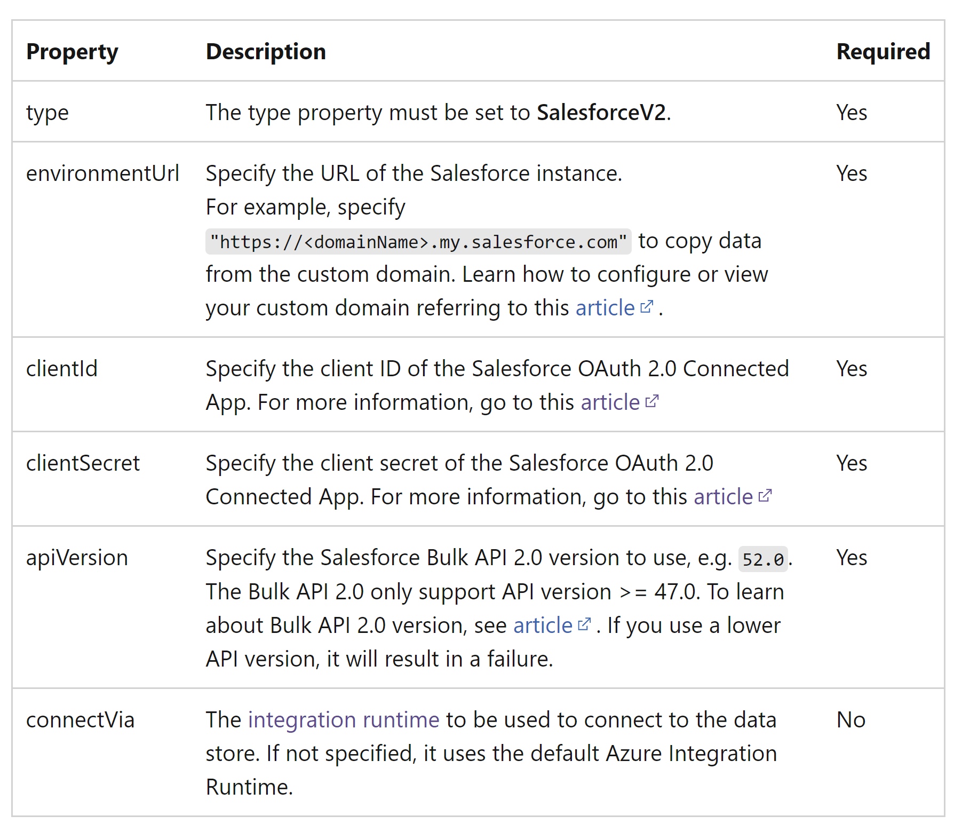The height and width of the screenshot is (824, 954).
Task: Click the salesforce.com URL code snippet
Action: [x=418, y=242]
